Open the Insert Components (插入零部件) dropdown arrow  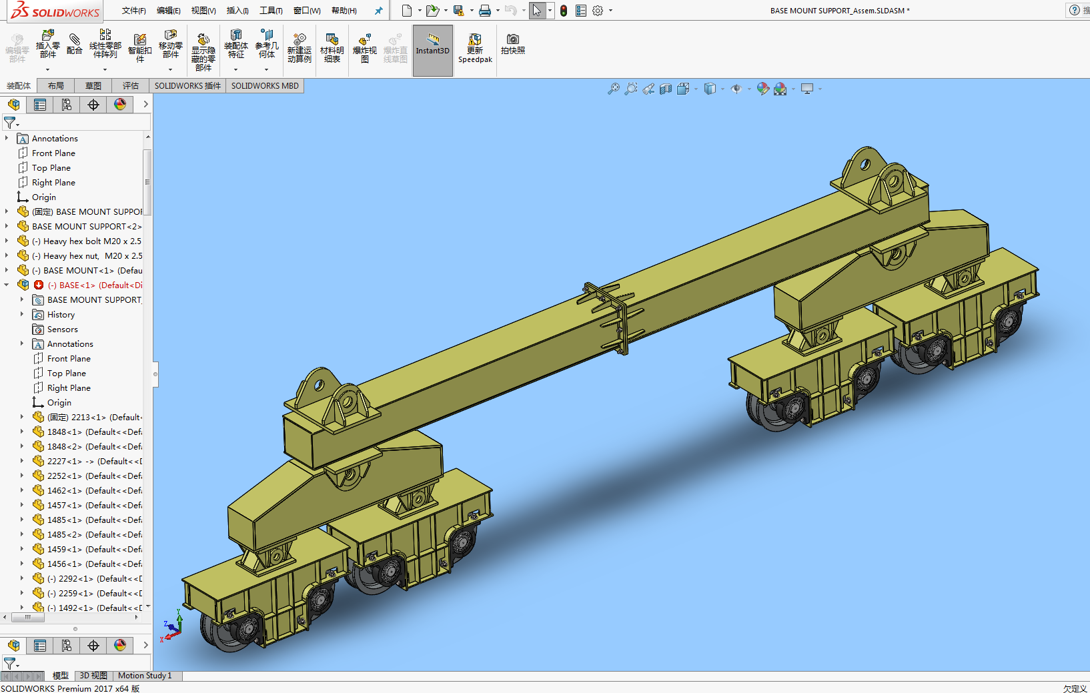pos(47,69)
